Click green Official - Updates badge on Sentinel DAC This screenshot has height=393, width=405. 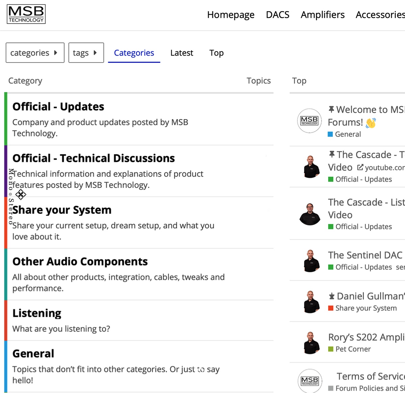coord(360,267)
